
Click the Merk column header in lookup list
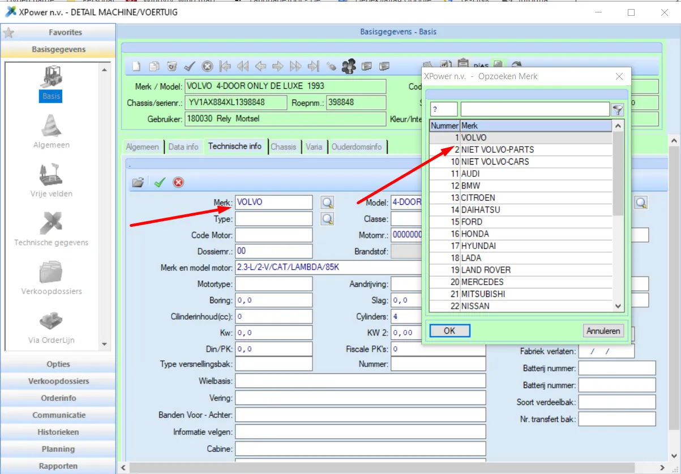tap(536, 126)
